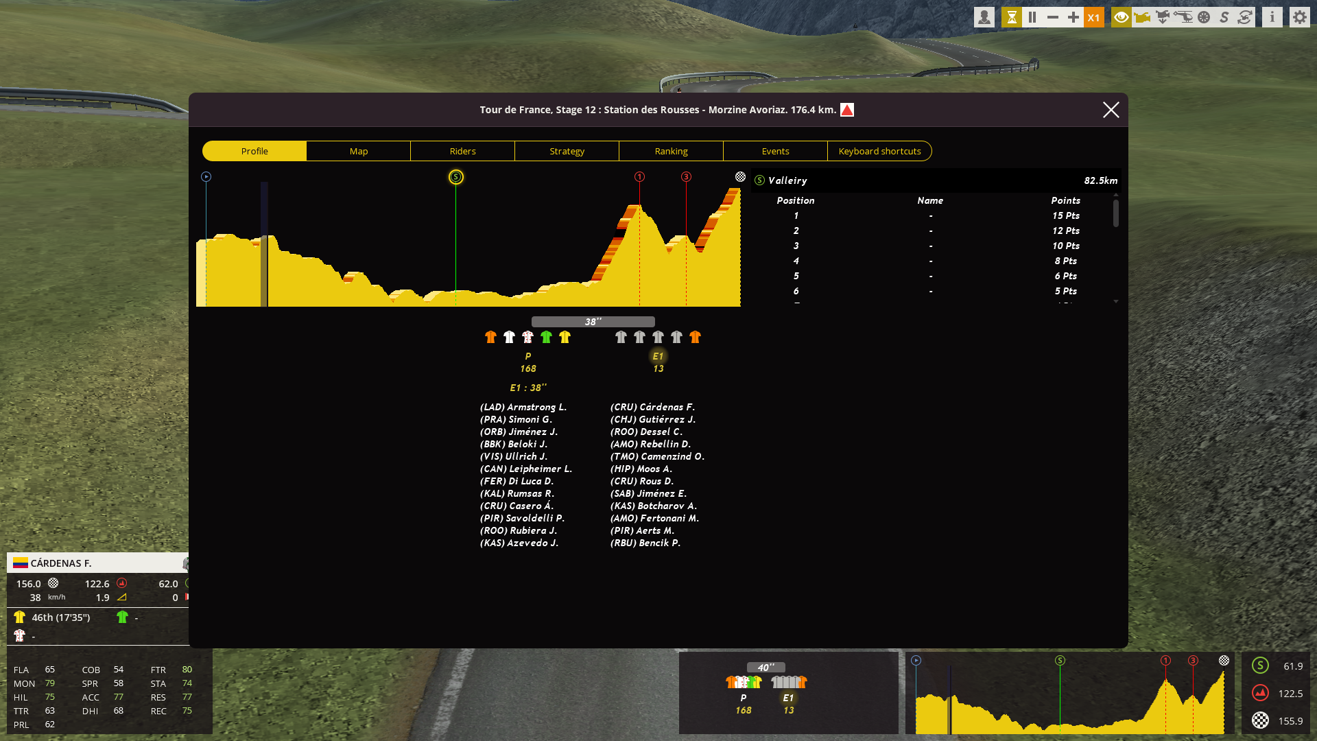This screenshot has height=741, width=1317.
Task: Click the sprint distance icon showing 61.9
Action: [x=1260, y=666]
